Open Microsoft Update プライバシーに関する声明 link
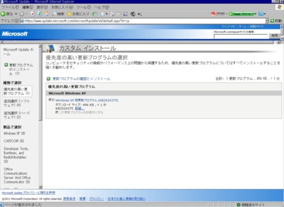Screen dimensions: 284x207 28,193
